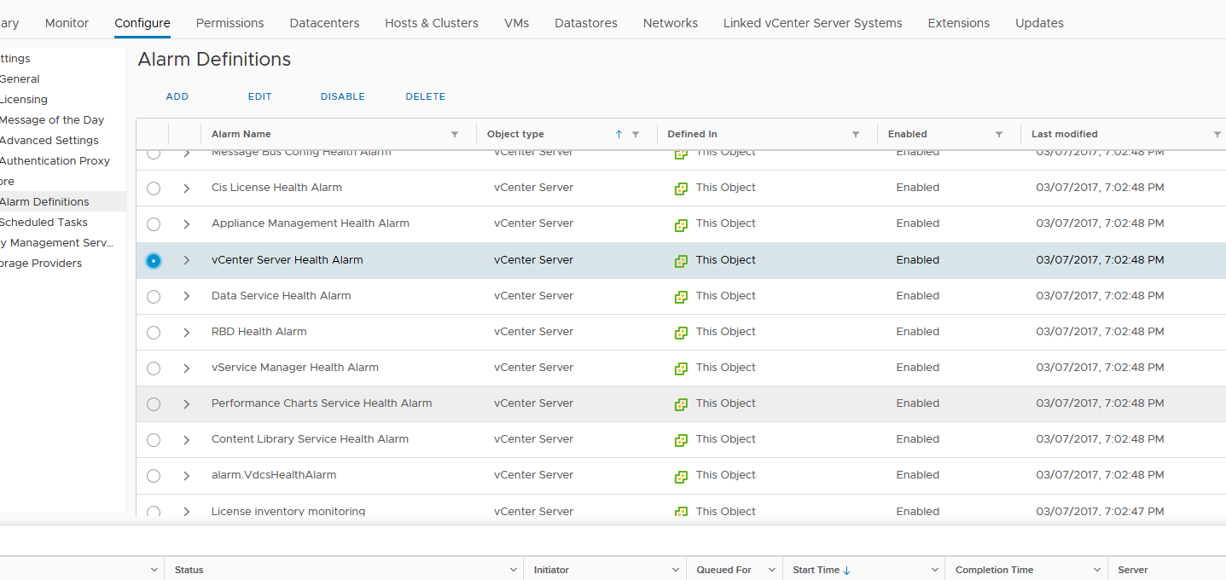Open the Last modified column filter
The image size is (1226, 580).
point(1217,134)
